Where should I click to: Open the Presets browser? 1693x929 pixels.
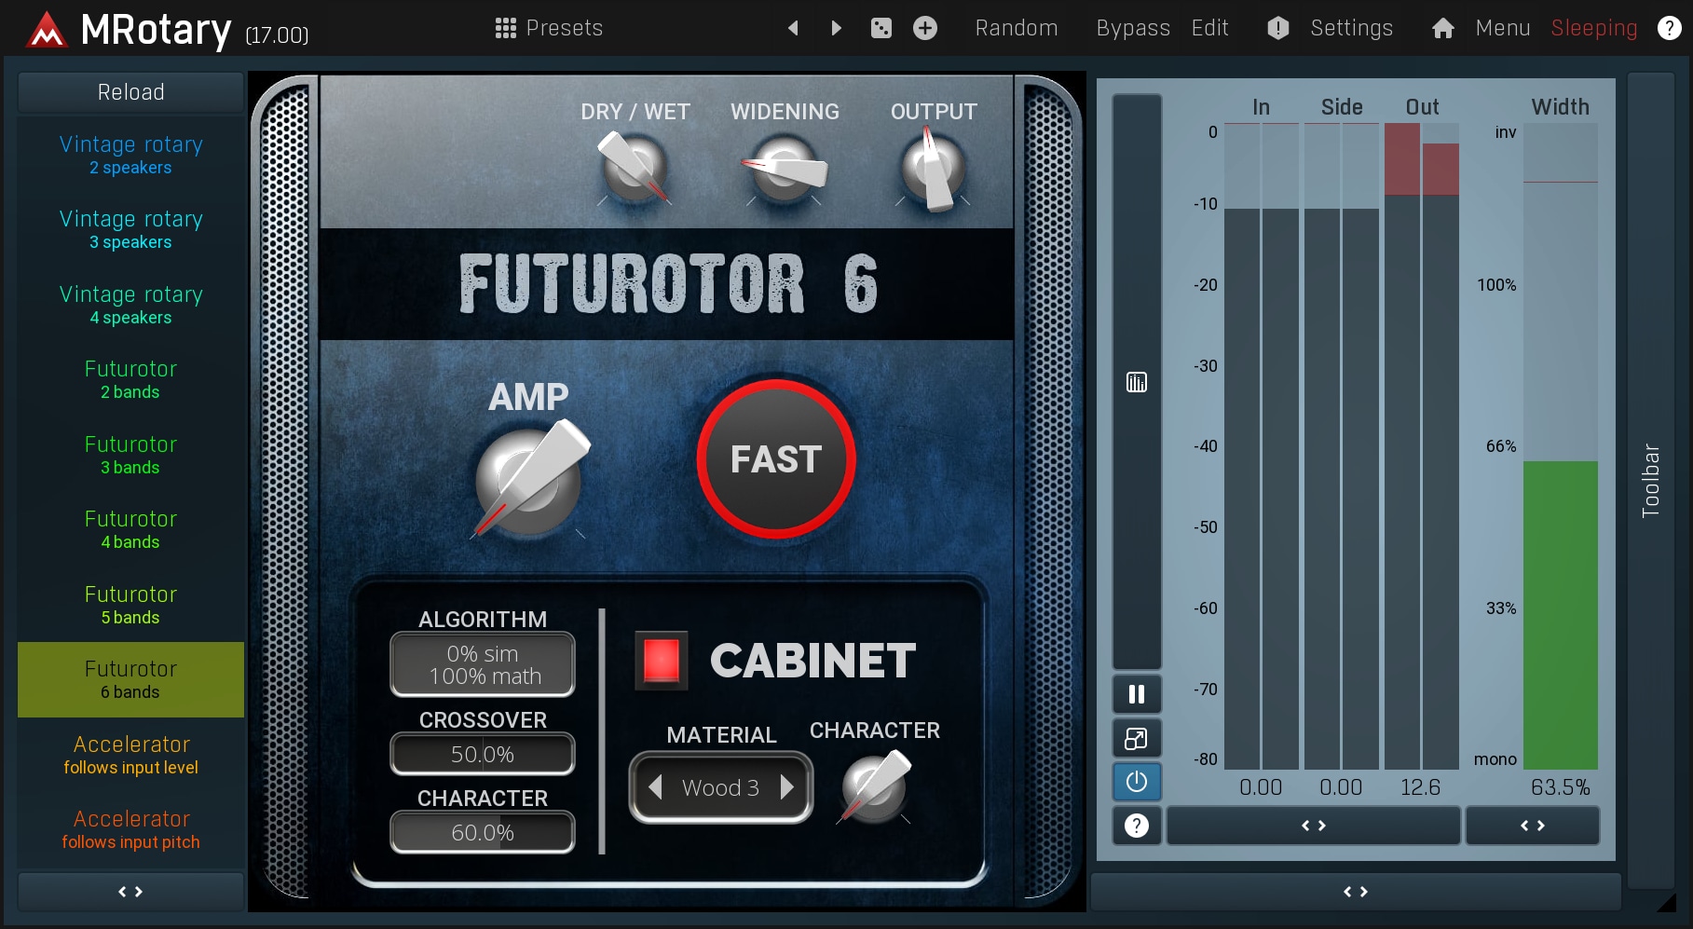[x=549, y=28]
